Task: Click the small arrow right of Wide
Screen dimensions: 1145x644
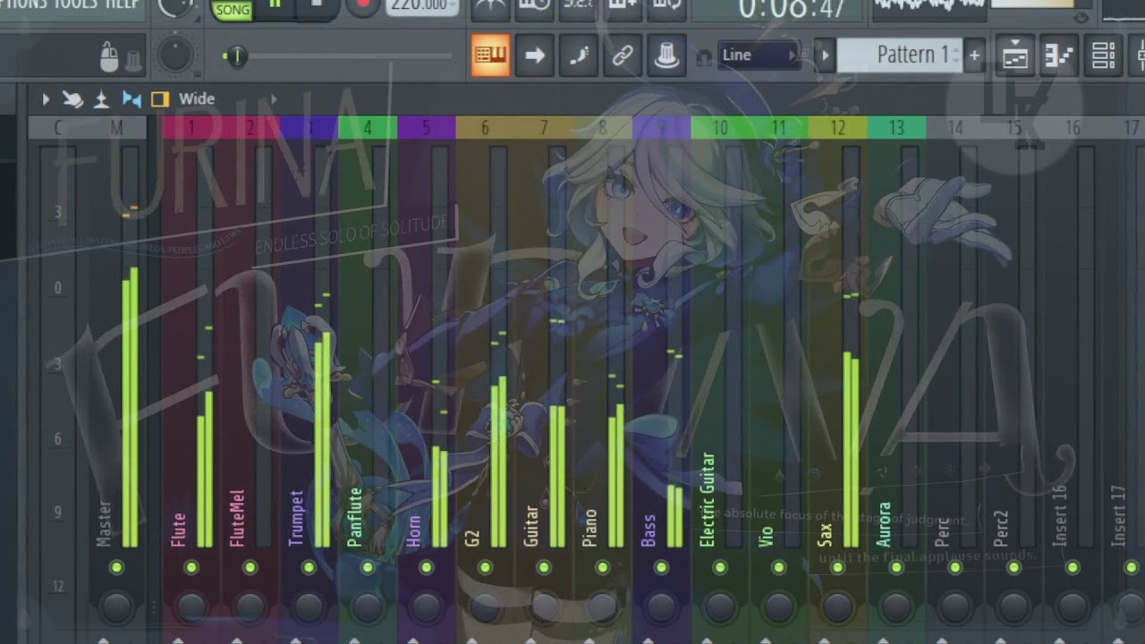Action: click(x=274, y=99)
